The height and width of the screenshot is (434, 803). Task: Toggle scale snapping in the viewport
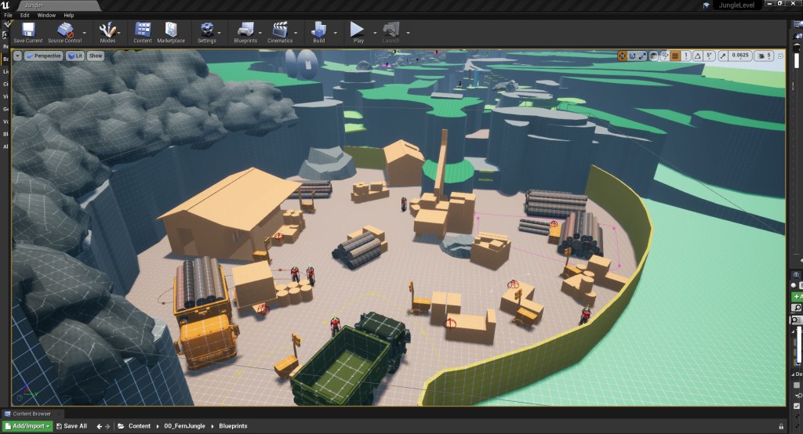(721, 56)
